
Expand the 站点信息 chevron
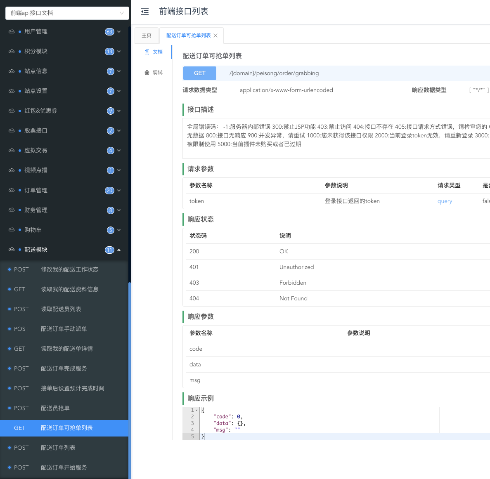(x=119, y=71)
